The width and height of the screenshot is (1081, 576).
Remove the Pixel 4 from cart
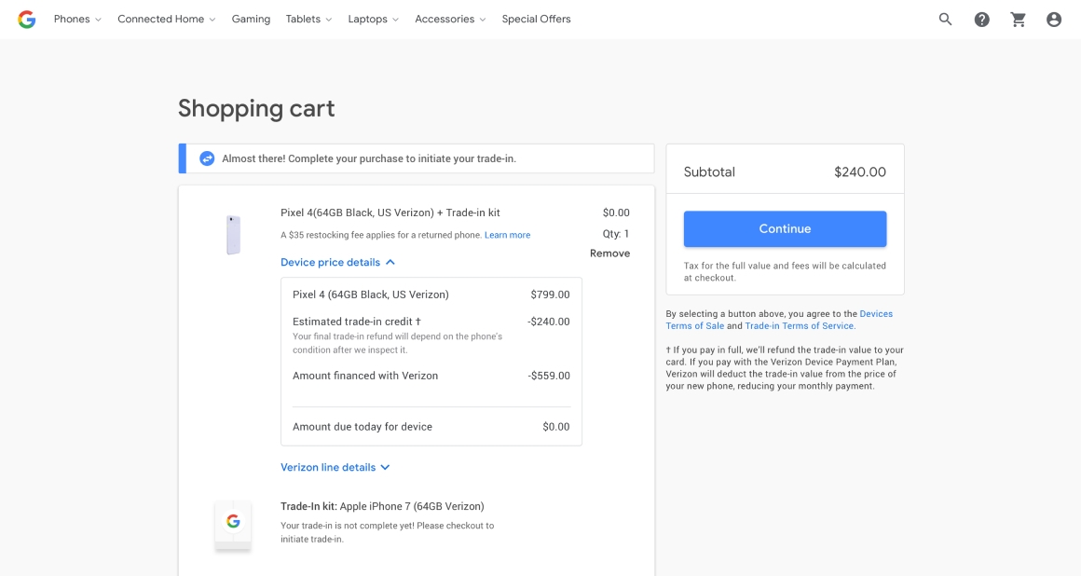coord(609,254)
